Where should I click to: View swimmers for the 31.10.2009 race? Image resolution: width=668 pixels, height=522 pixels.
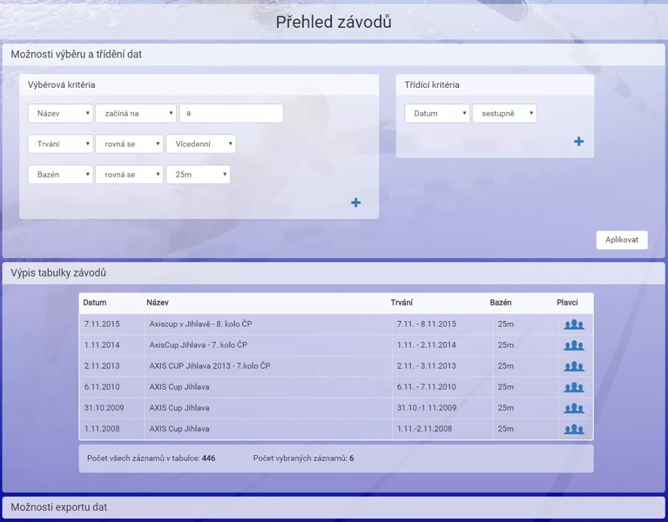click(573, 408)
